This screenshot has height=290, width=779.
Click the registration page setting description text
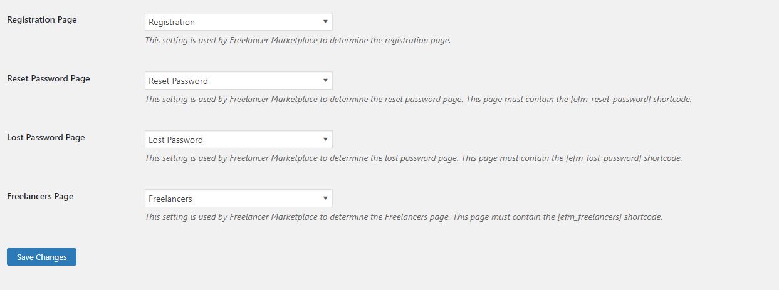tap(298, 41)
